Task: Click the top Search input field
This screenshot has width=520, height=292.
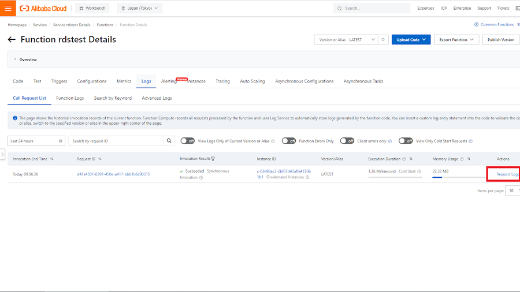Action: (x=376, y=9)
